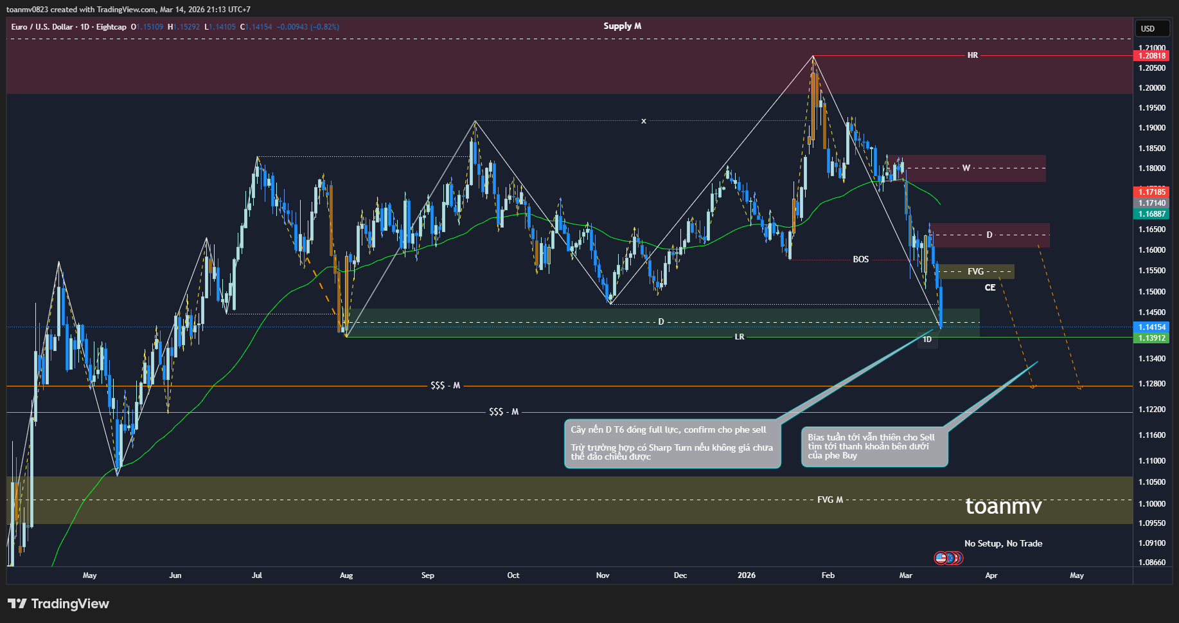The image size is (1179, 623).
Task: Click the Apr label on the time axis
Action: point(991,575)
